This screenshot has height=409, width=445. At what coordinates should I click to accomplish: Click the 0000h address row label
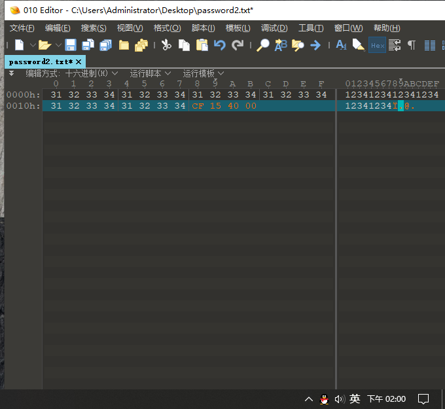24,94
